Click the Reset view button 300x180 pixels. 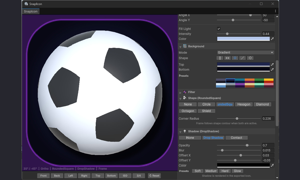(154, 175)
